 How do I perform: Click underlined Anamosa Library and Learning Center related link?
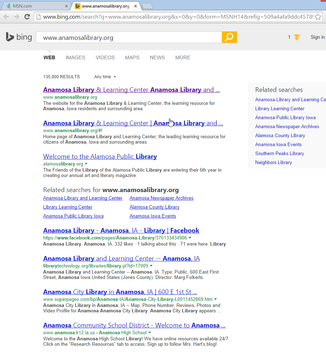pyautogui.click(x=83, y=198)
